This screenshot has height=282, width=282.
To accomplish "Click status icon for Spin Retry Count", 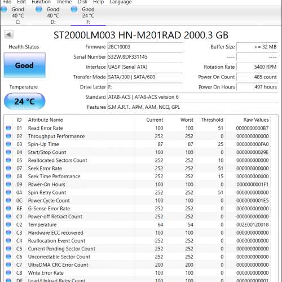I will coord(8,192).
